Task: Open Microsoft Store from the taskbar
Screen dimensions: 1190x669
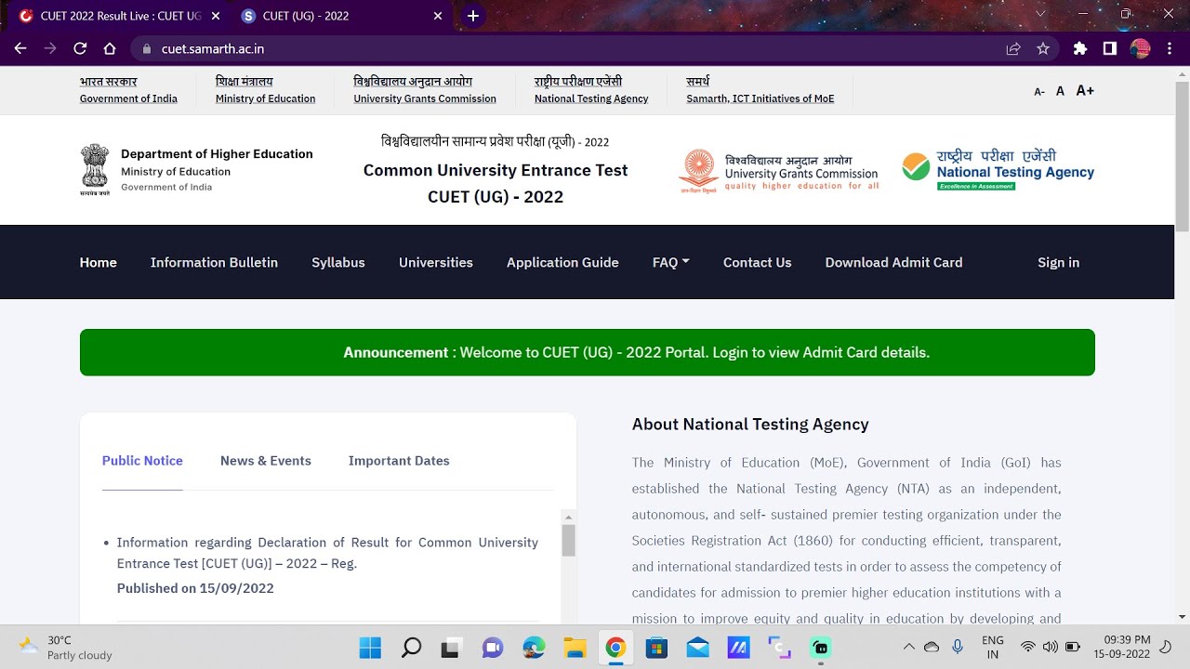Action: coord(656,648)
